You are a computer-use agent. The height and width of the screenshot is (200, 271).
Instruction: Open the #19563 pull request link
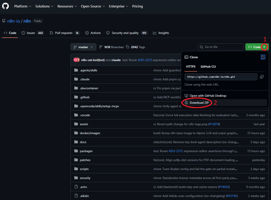pos(224,187)
